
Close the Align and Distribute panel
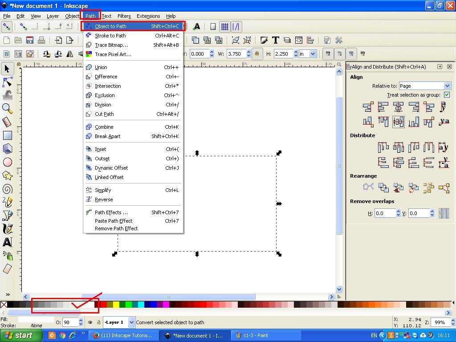(x=449, y=67)
